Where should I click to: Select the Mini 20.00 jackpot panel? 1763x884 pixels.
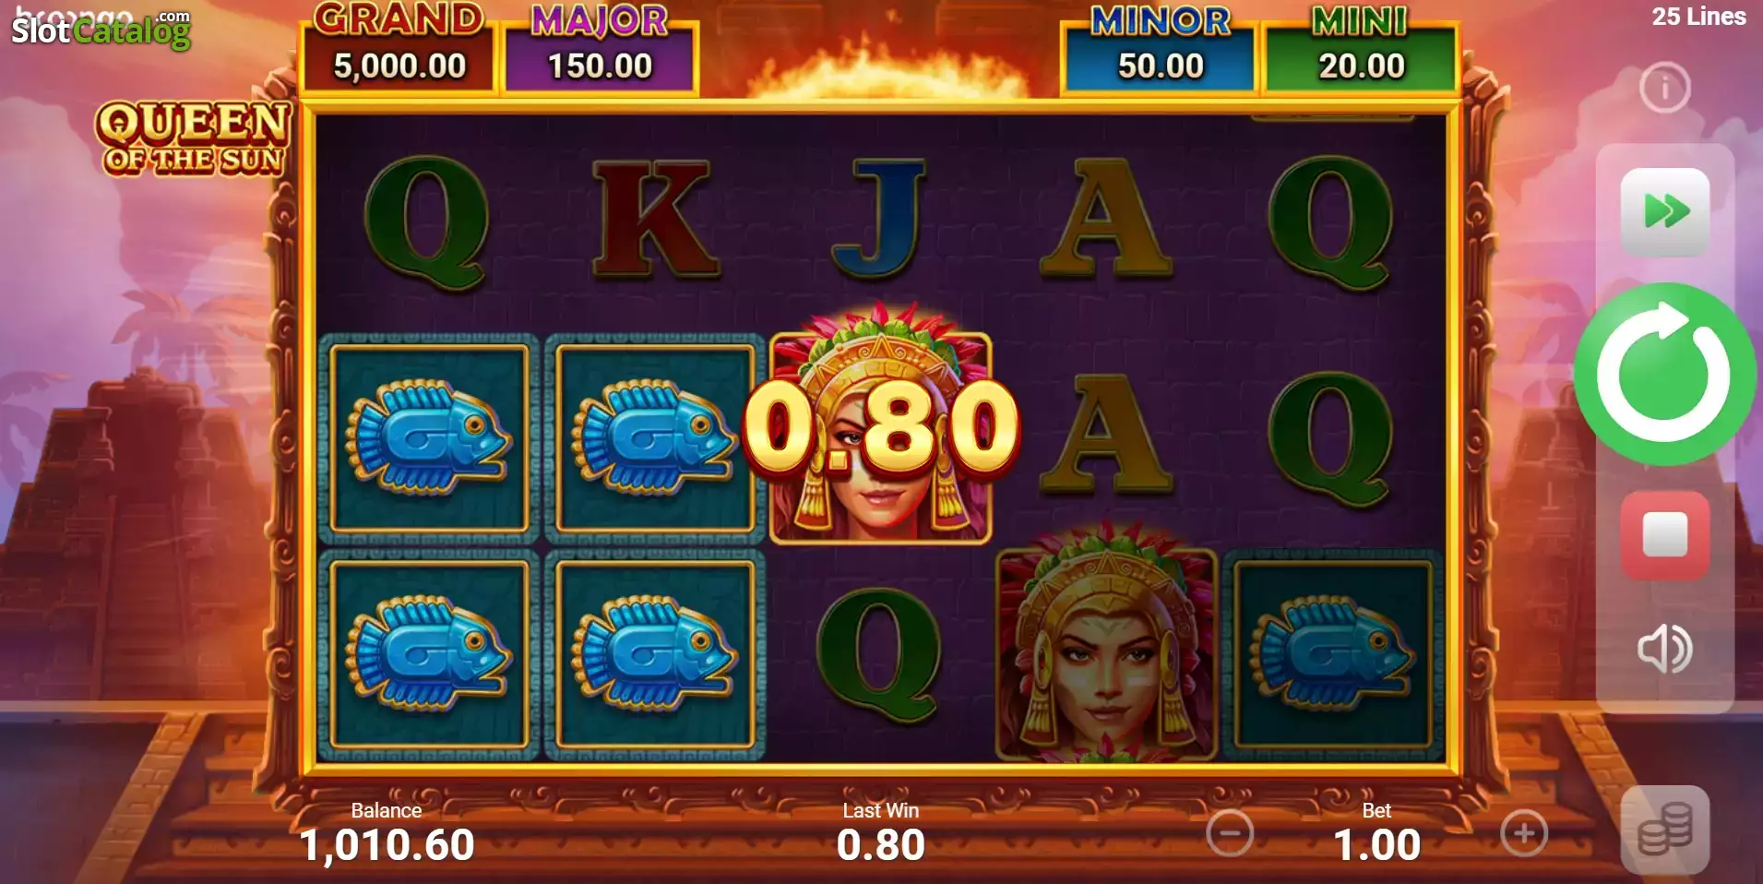(x=1361, y=48)
